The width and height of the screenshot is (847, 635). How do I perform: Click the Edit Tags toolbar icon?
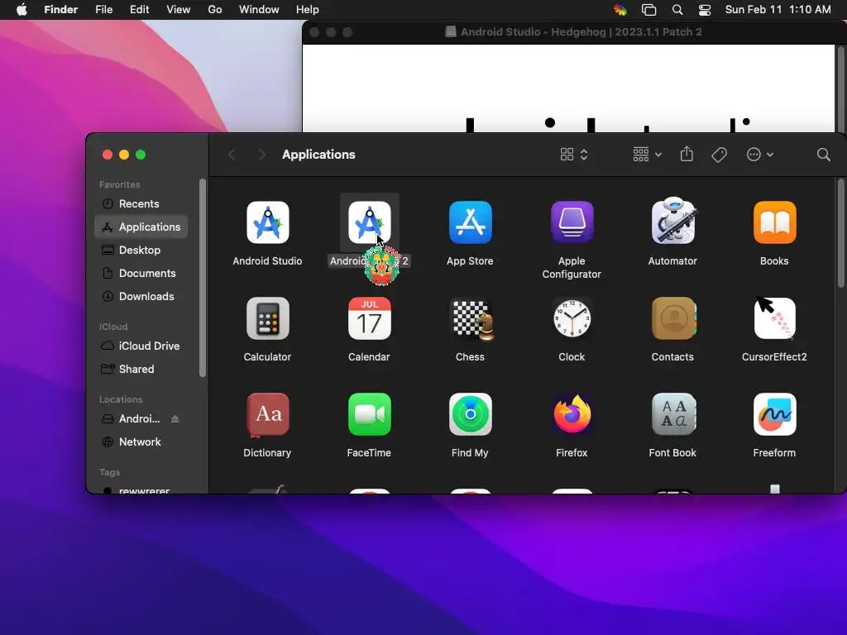[719, 155]
